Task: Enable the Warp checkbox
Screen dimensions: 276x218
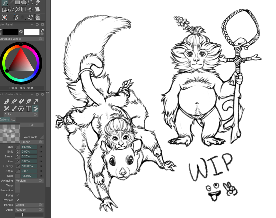Action: coord(17,185)
